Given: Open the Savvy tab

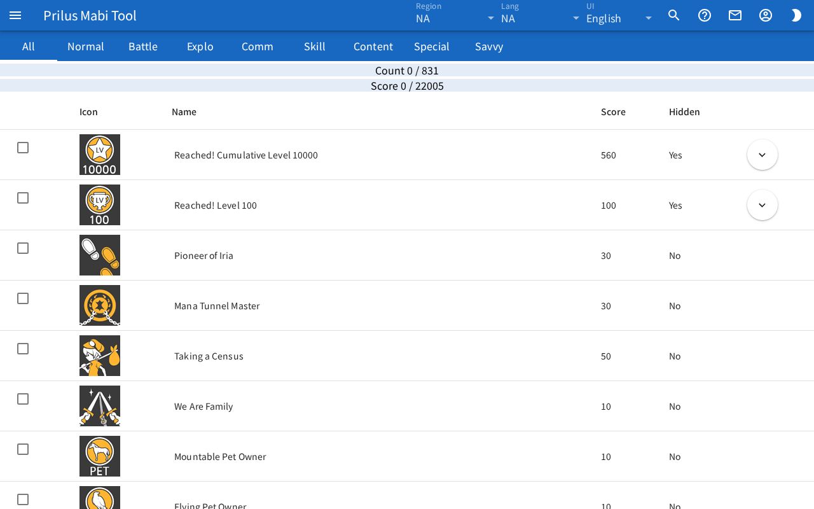Looking at the screenshot, I should (489, 46).
